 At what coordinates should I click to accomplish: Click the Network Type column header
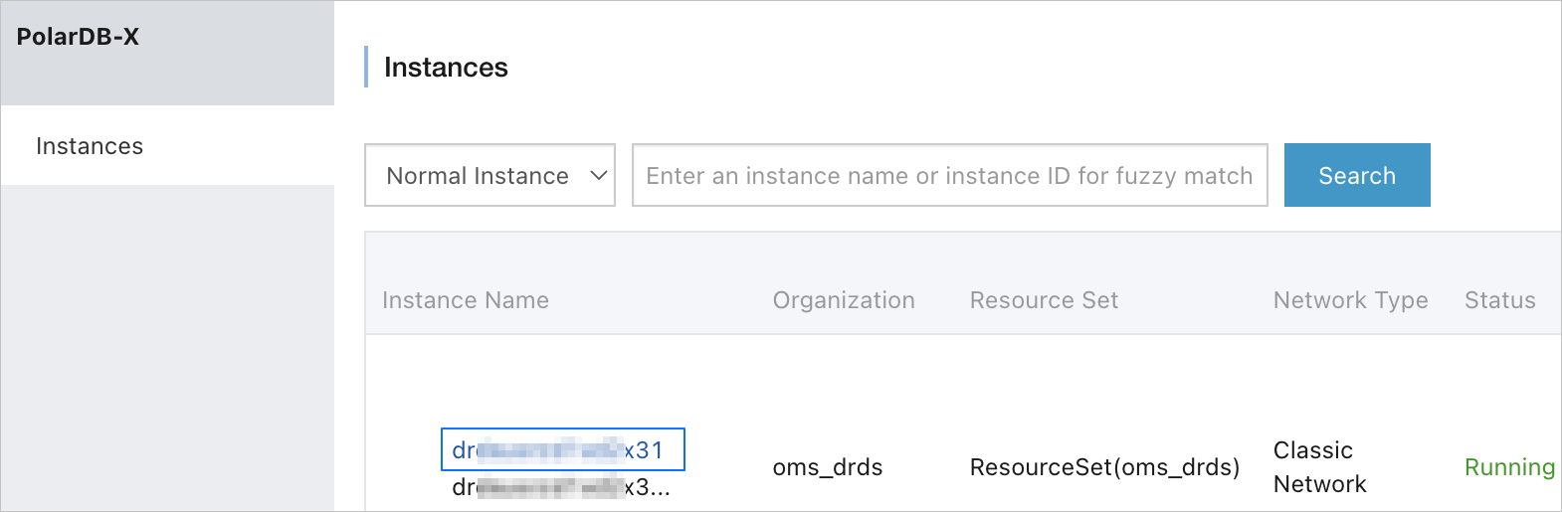1350,300
